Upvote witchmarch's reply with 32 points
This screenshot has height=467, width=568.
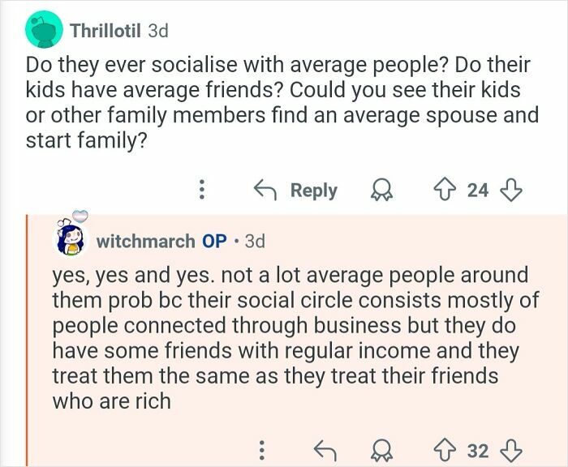(445, 451)
